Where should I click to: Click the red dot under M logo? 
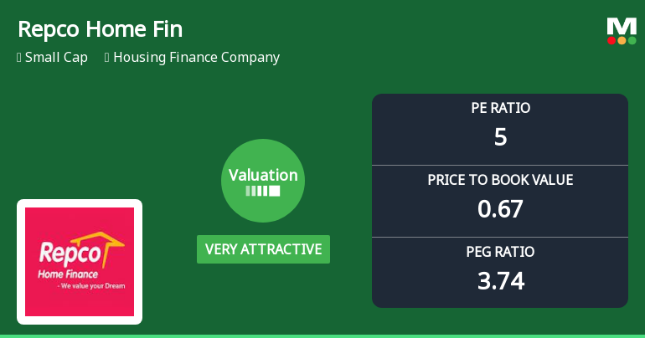pyautogui.click(x=612, y=40)
